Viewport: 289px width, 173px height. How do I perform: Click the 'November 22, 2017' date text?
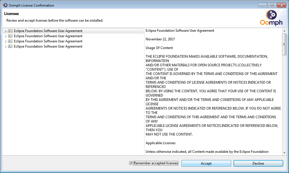click(x=160, y=39)
